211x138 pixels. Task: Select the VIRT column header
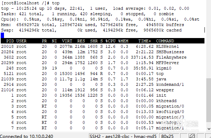point(67,41)
